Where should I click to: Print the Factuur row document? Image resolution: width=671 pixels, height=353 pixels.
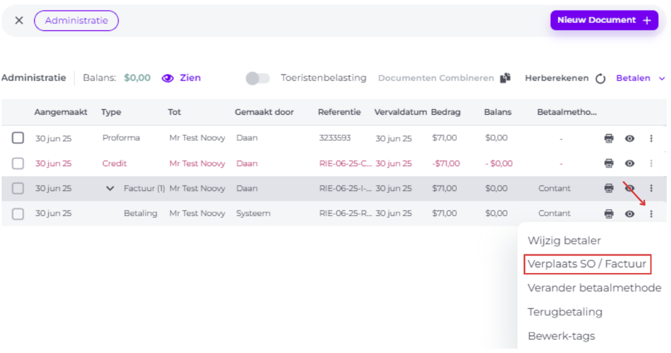pos(608,188)
